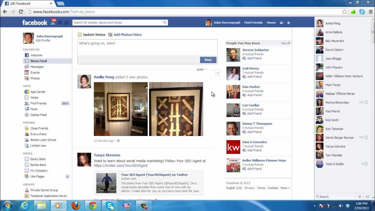Click See All in People You May Know

click(x=286, y=43)
